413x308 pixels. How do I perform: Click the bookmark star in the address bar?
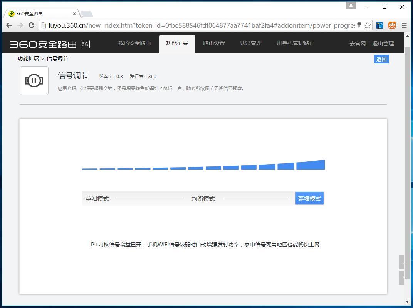pos(368,25)
